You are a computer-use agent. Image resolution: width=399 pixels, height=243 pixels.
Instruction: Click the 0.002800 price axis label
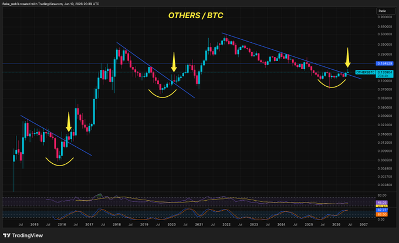pyautogui.click(x=385, y=185)
